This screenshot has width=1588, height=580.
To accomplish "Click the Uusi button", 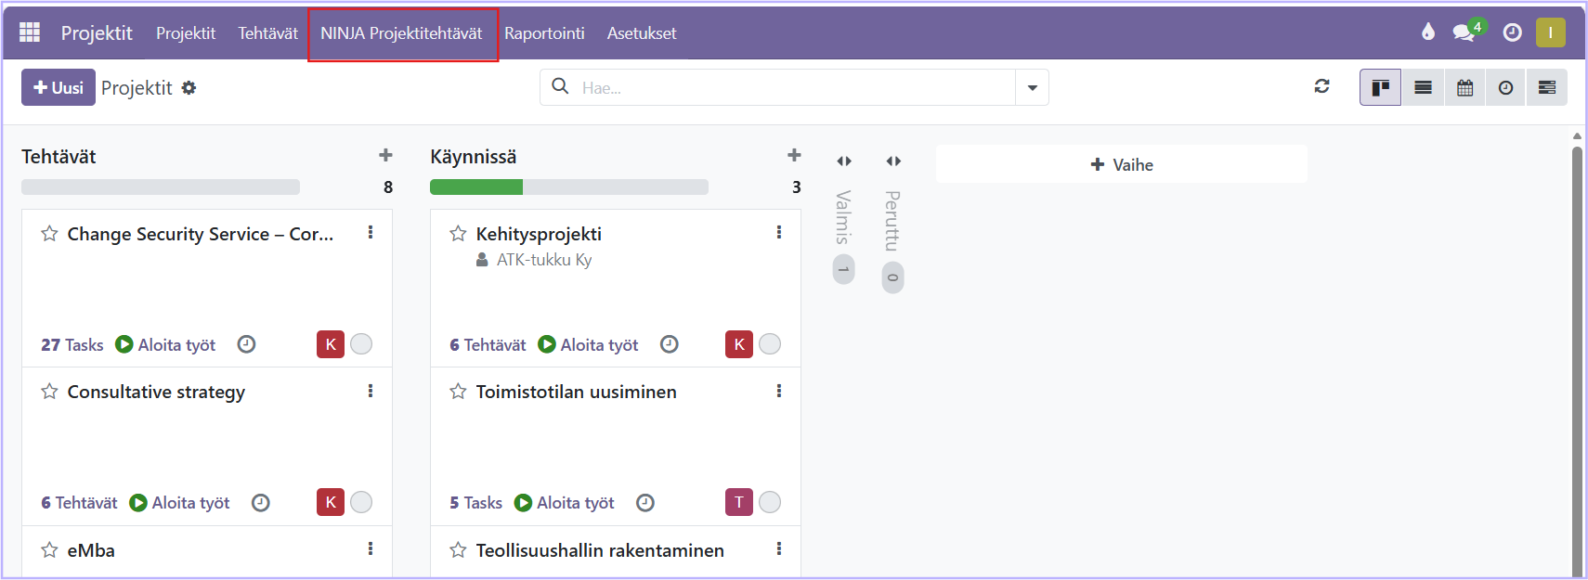I will pyautogui.click(x=59, y=87).
